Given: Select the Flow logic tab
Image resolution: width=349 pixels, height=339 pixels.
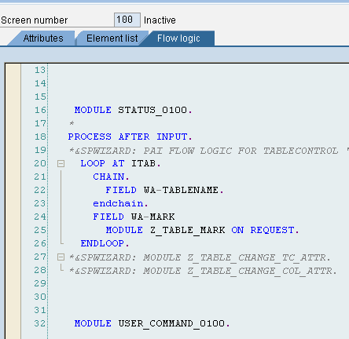Looking at the screenshot, I should point(178,38).
